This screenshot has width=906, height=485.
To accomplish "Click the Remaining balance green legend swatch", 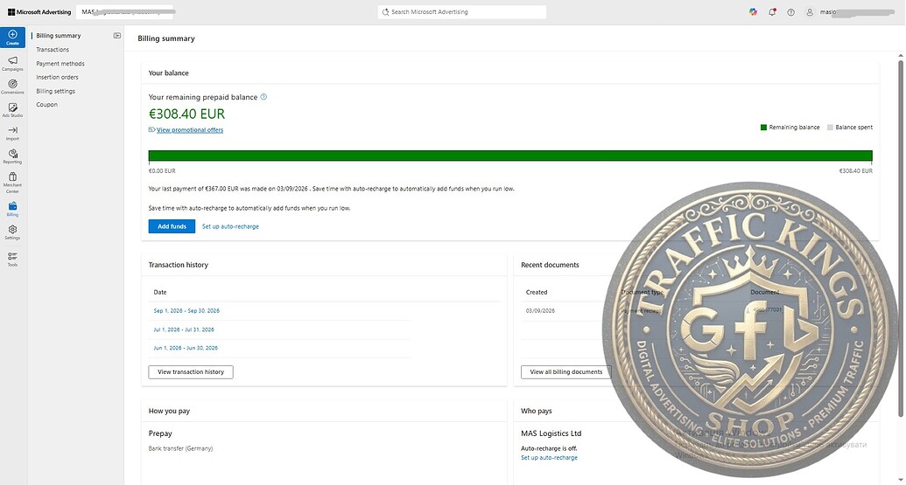I will [764, 128].
